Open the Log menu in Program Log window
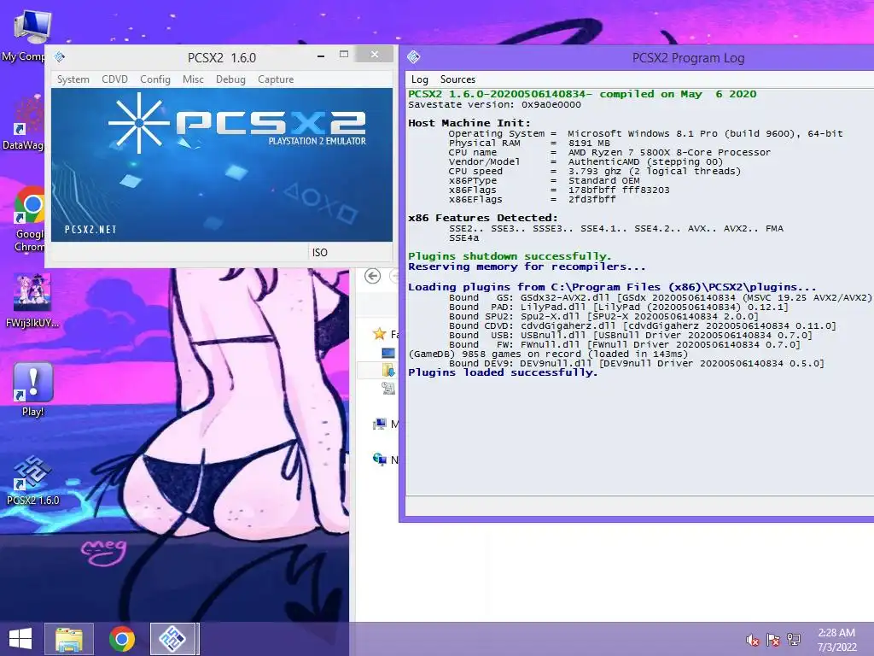 pos(419,79)
